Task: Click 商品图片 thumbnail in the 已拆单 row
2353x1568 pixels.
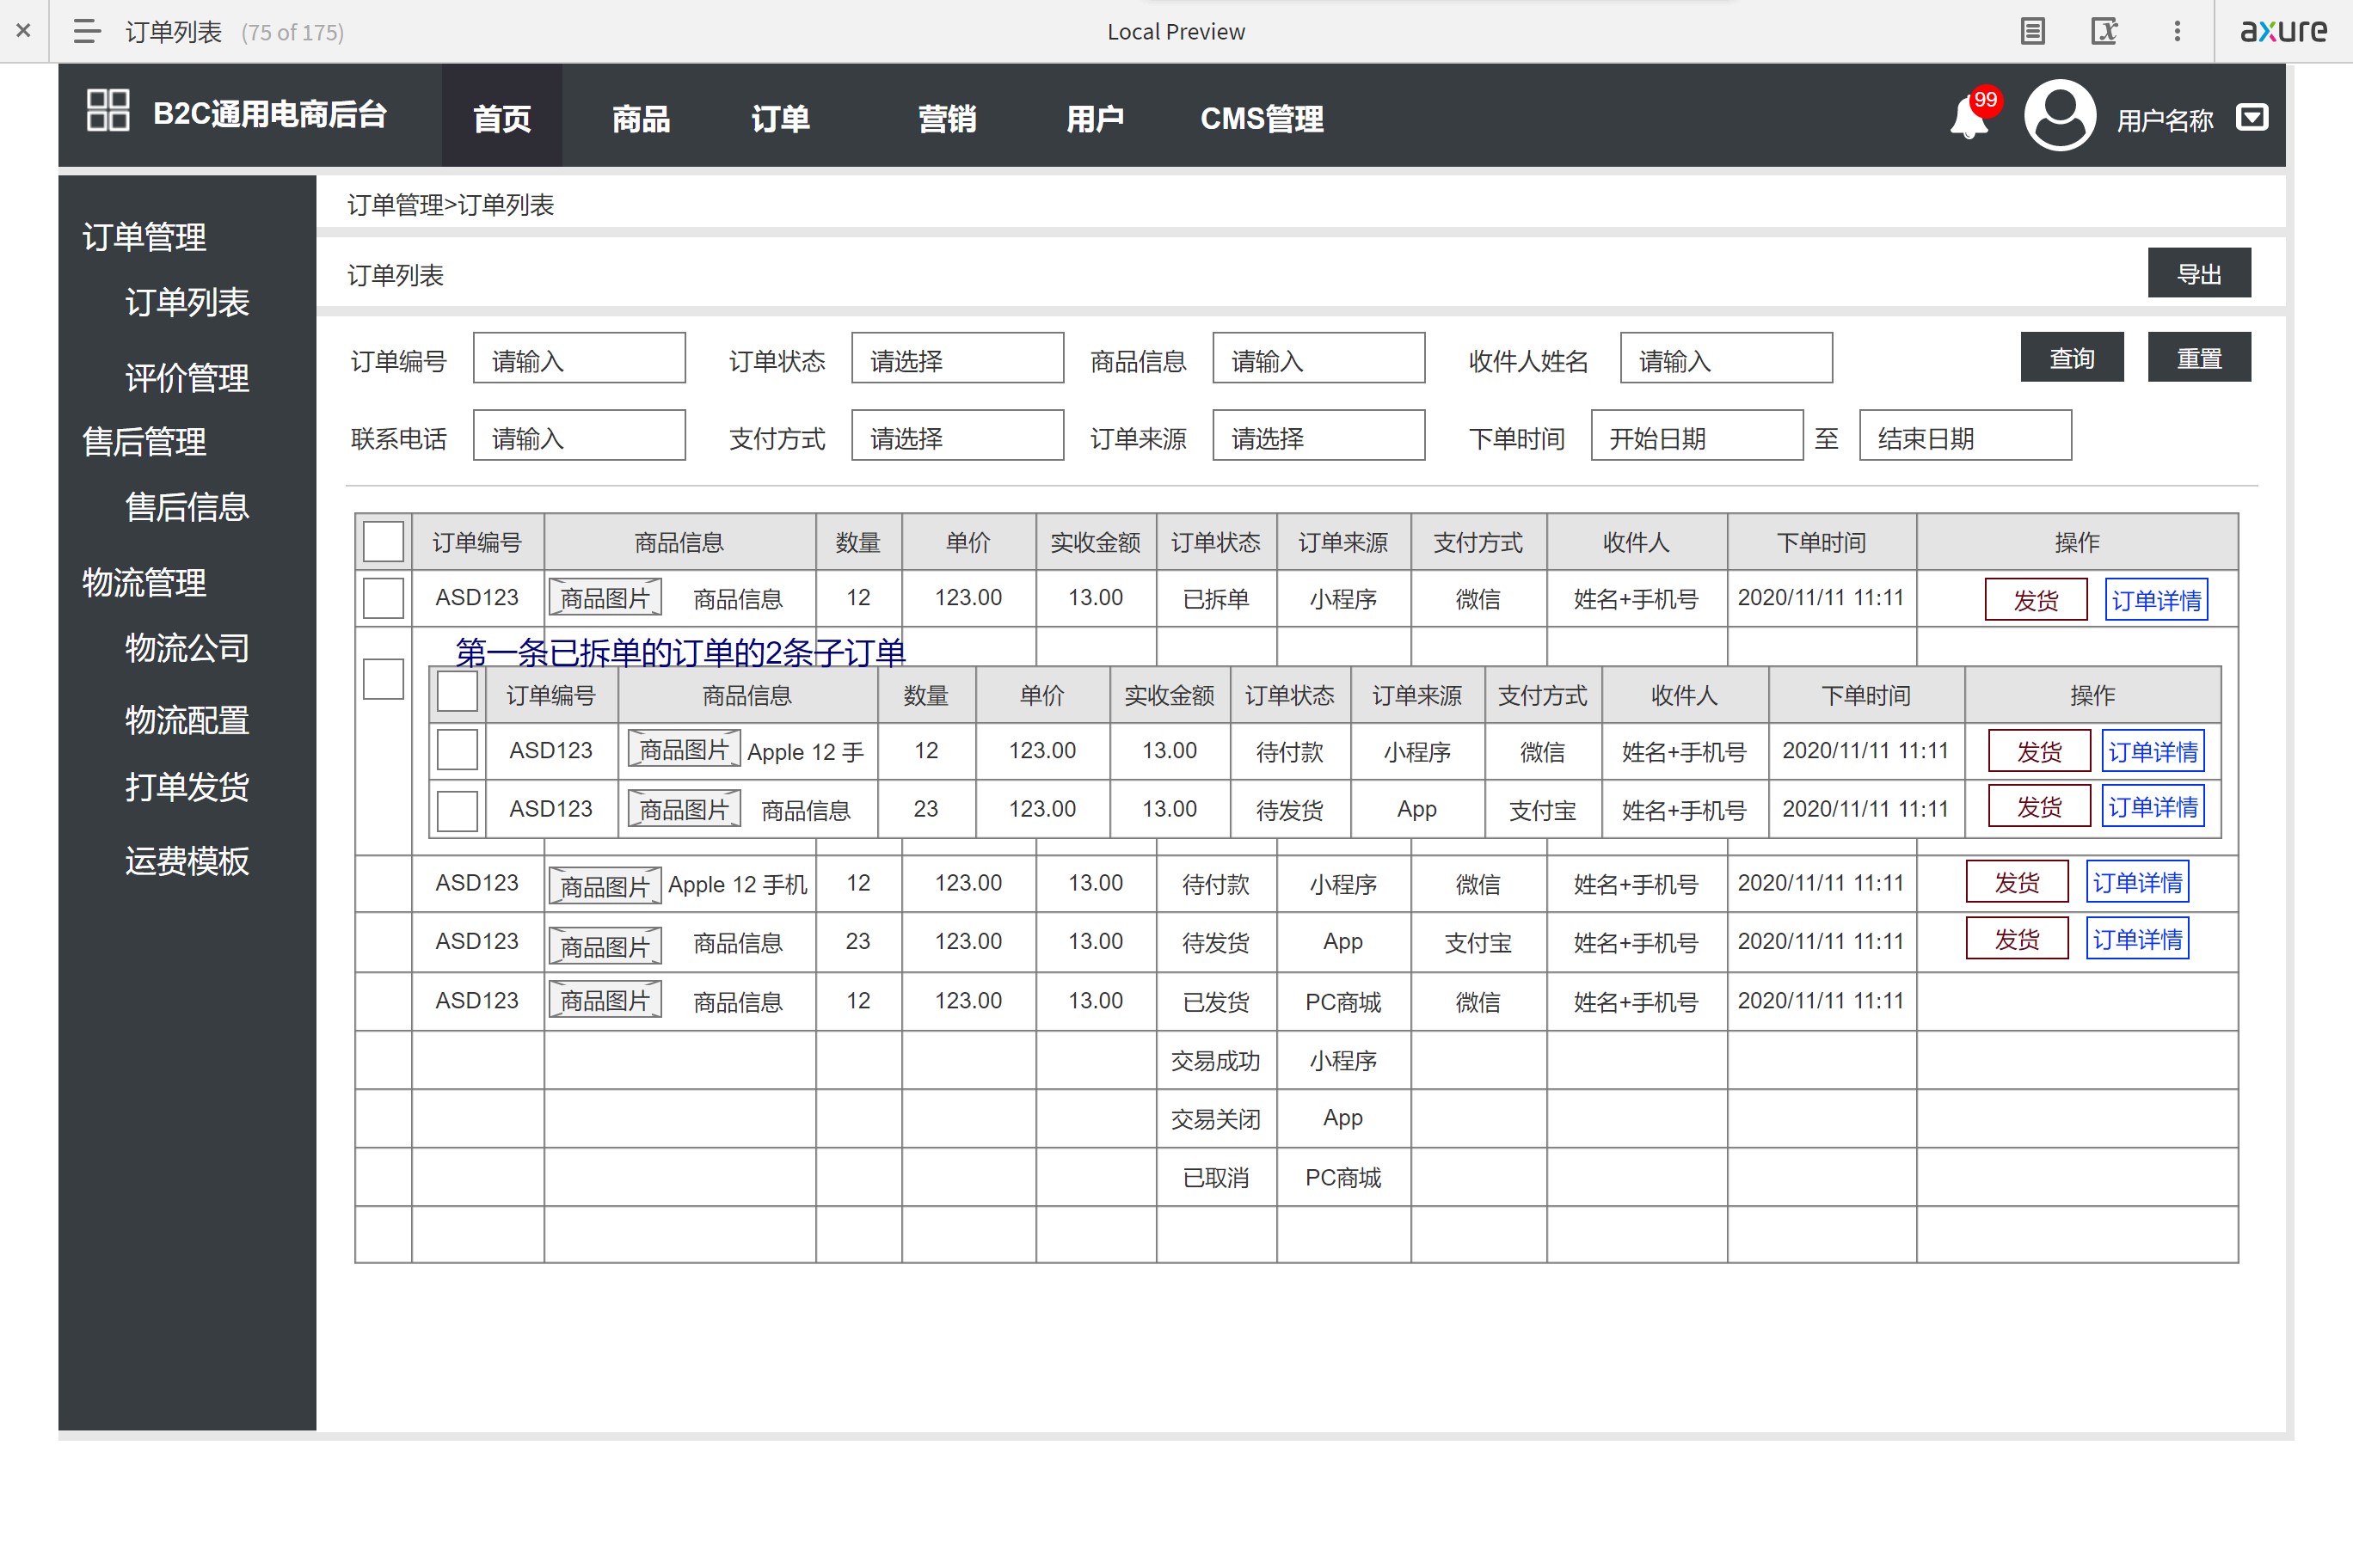Action: pyautogui.click(x=605, y=598)
